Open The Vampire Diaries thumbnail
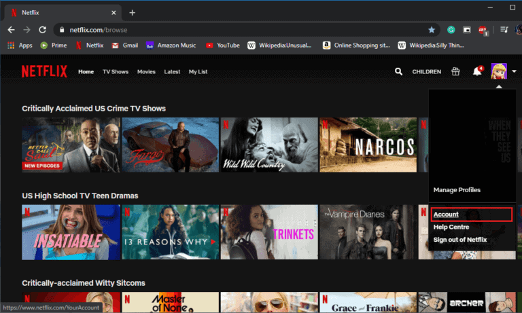 pos(368,232)
